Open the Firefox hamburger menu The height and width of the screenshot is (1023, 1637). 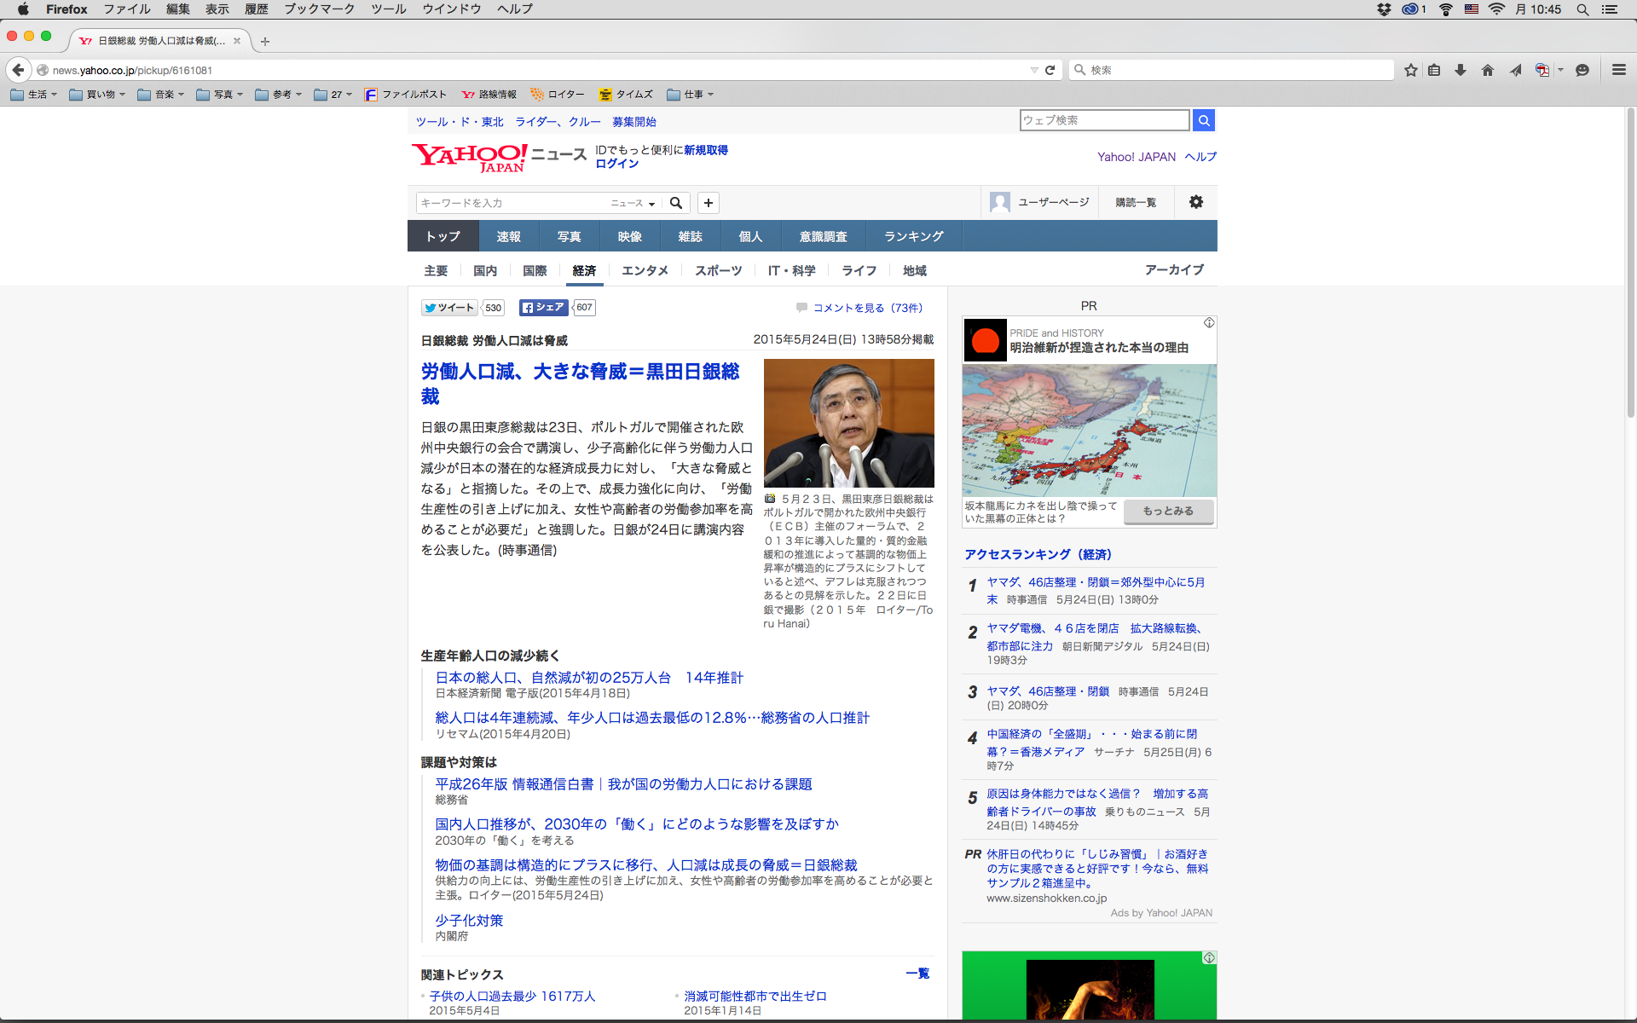click(x=1618, y=70)
